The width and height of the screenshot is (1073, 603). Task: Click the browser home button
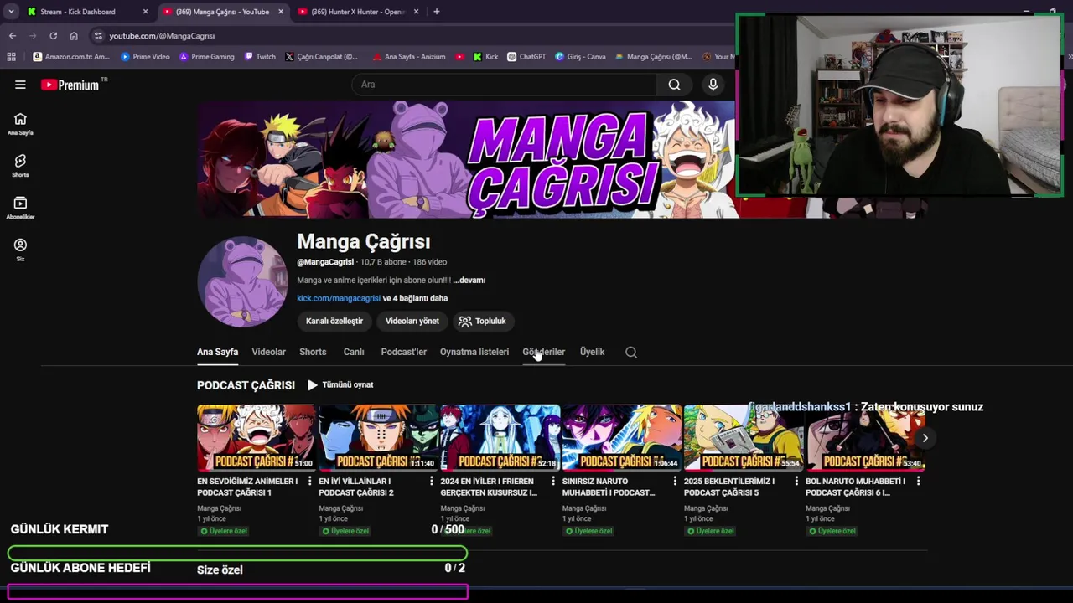[74, 36]
